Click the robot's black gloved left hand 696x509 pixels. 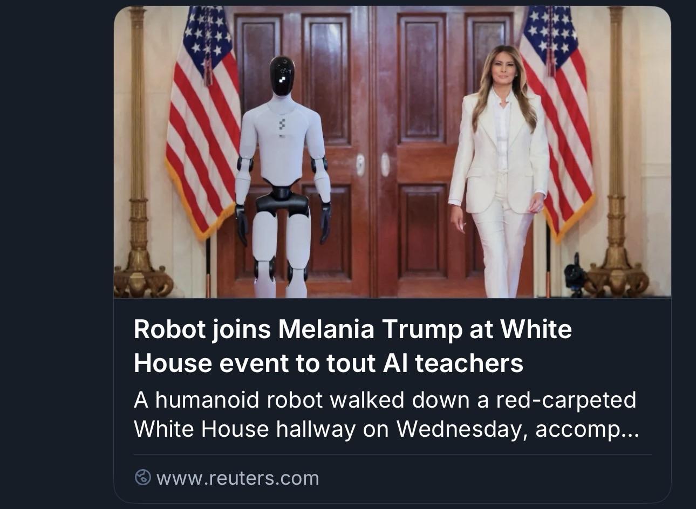point(325,222)
